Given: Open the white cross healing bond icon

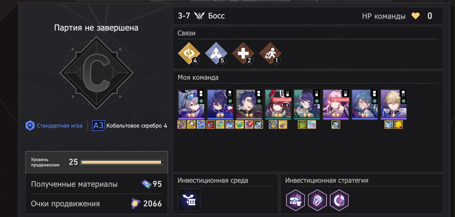Looking at the screenshot, I should pos(243,53).
